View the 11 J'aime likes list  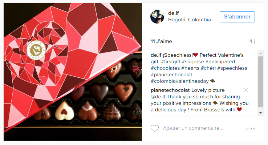click(161, 41)
